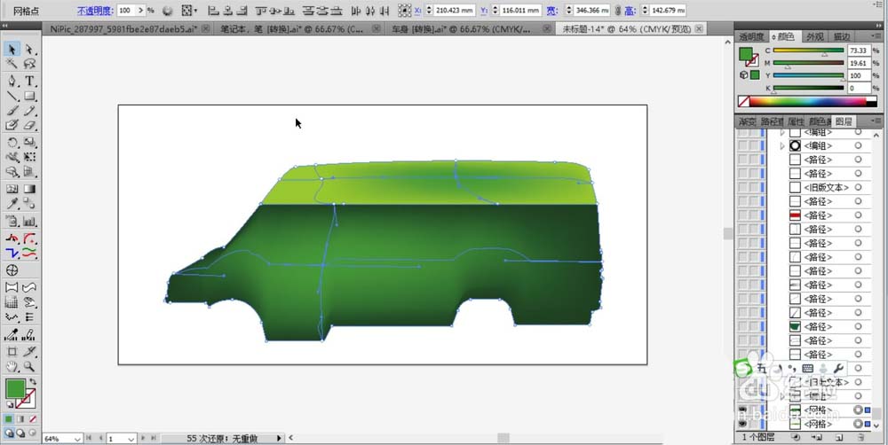Select the Type tool
The height and width of the screenshot is (445, 888).
pos(29,81)
